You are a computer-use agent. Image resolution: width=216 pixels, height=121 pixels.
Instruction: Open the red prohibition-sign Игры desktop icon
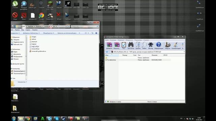point(15,16)
